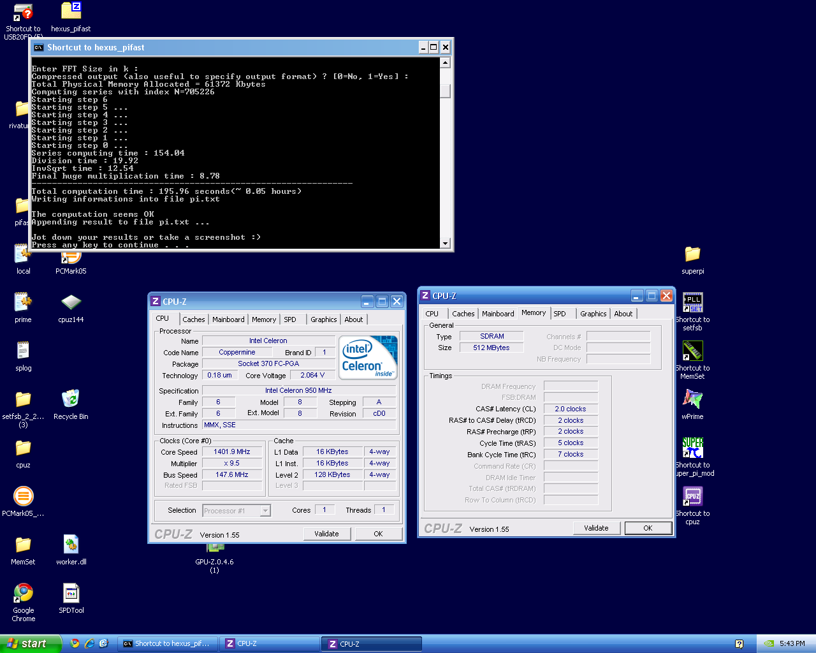Click Validate in right CPU-Z window

pyautogui.click(x=596, y=528)
